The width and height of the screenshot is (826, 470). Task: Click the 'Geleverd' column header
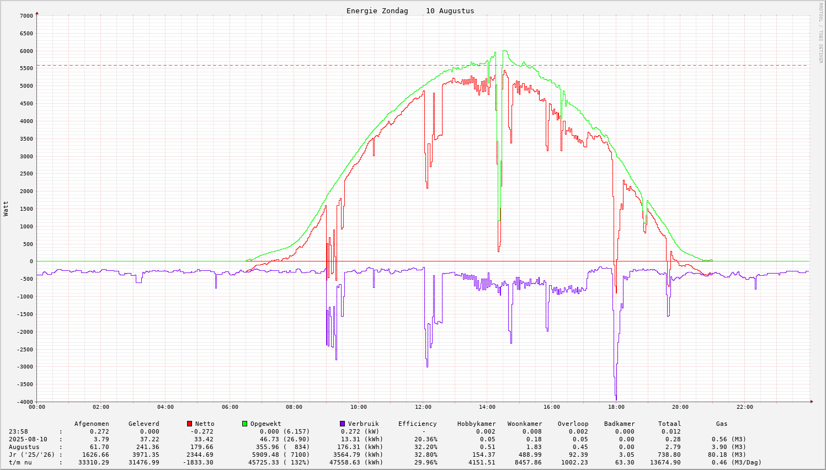(143, 424)
